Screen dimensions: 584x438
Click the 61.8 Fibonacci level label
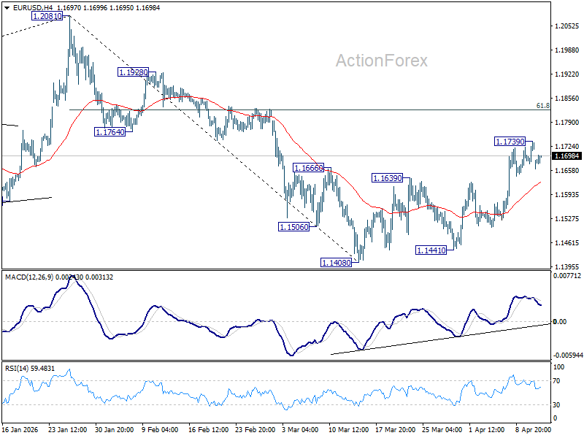pos(542,106)
